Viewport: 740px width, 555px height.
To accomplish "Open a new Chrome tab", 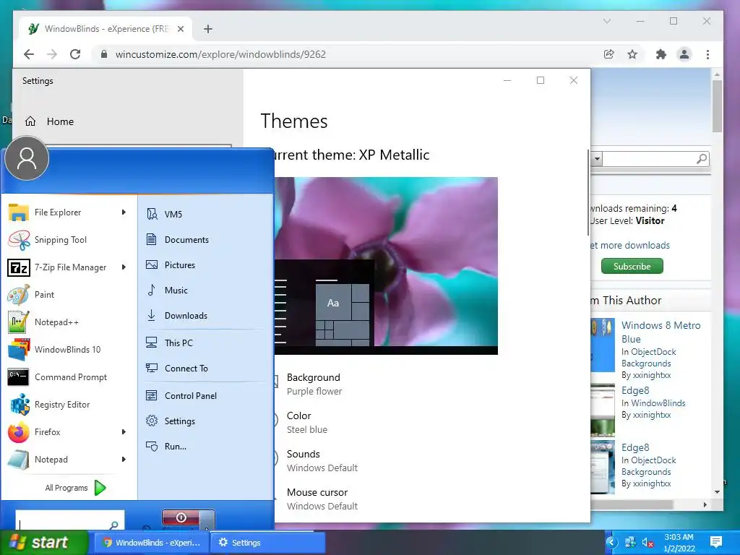I will [208, 29].
